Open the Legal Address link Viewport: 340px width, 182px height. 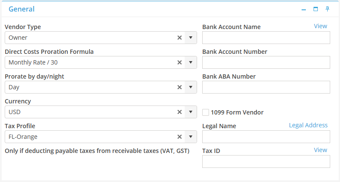pyautogui.click(x=308, y=125)
